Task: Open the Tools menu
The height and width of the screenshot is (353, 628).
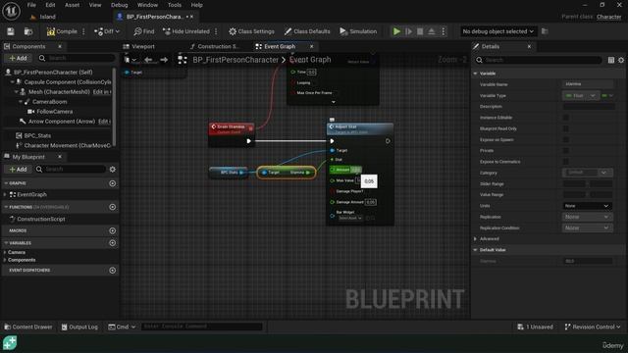Action: 175,5
